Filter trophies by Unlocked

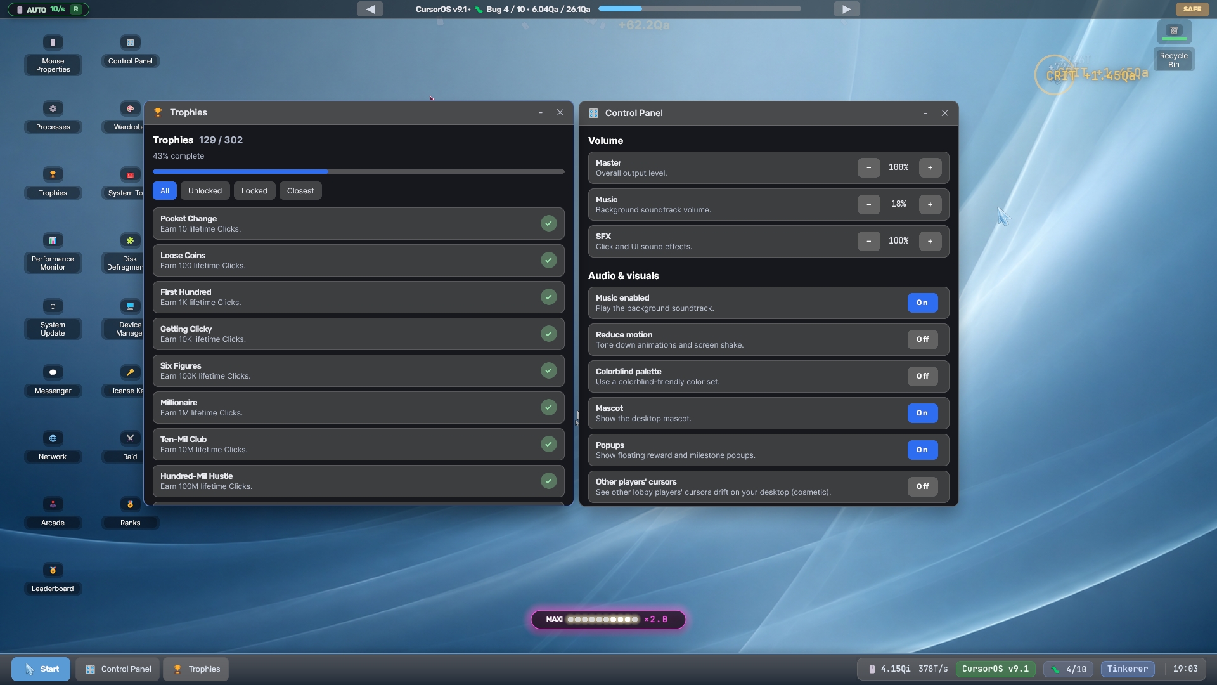[x=205, y=191]
